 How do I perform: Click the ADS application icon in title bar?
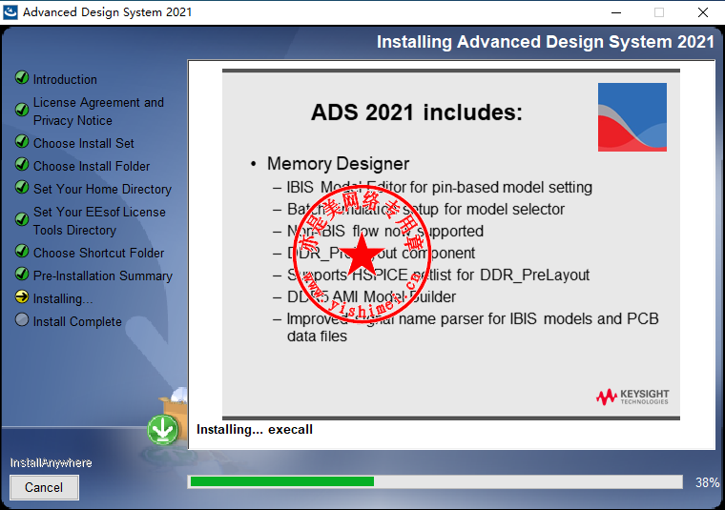click(x=10, y=12)
